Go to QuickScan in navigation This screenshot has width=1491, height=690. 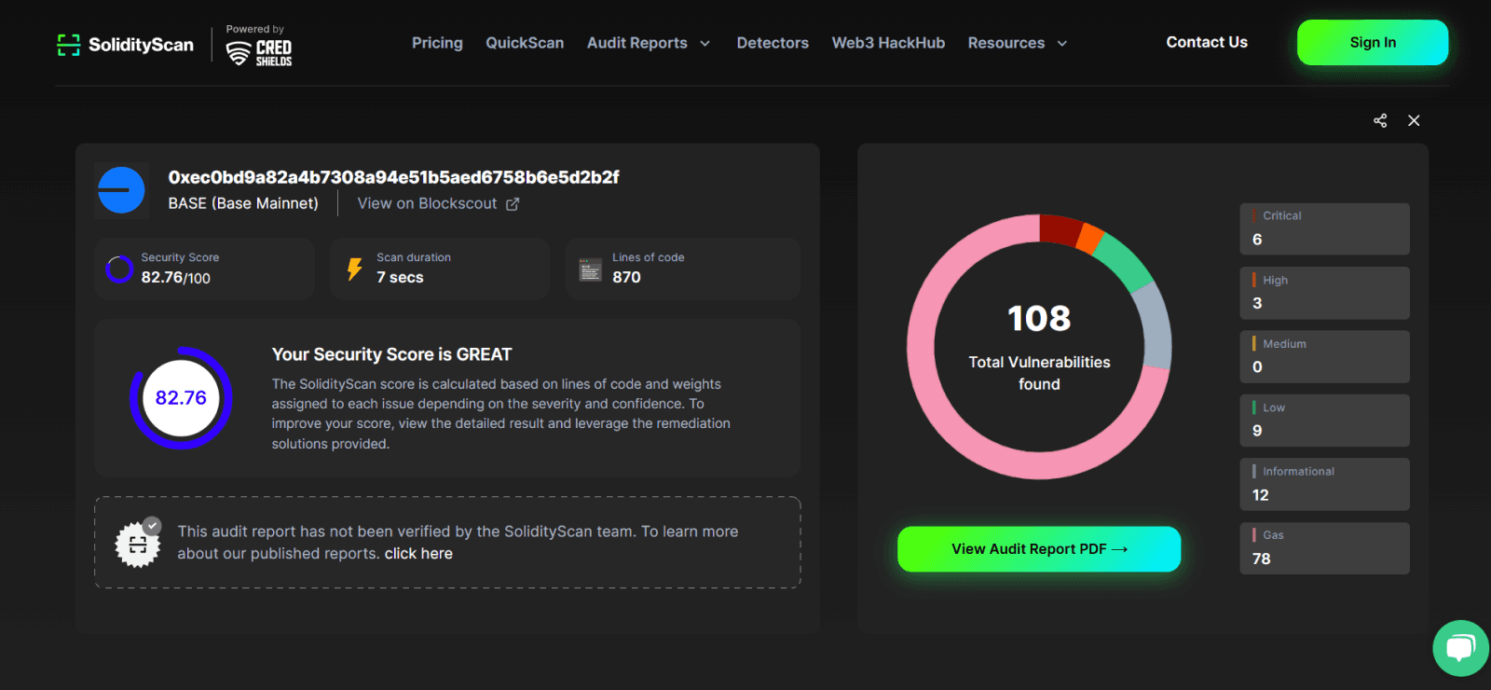(525, 43)
